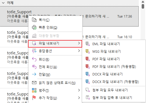The image size is (146, 103).
Task: Open the 범주(T) menu entry
Action: click(x=55, y=90)
